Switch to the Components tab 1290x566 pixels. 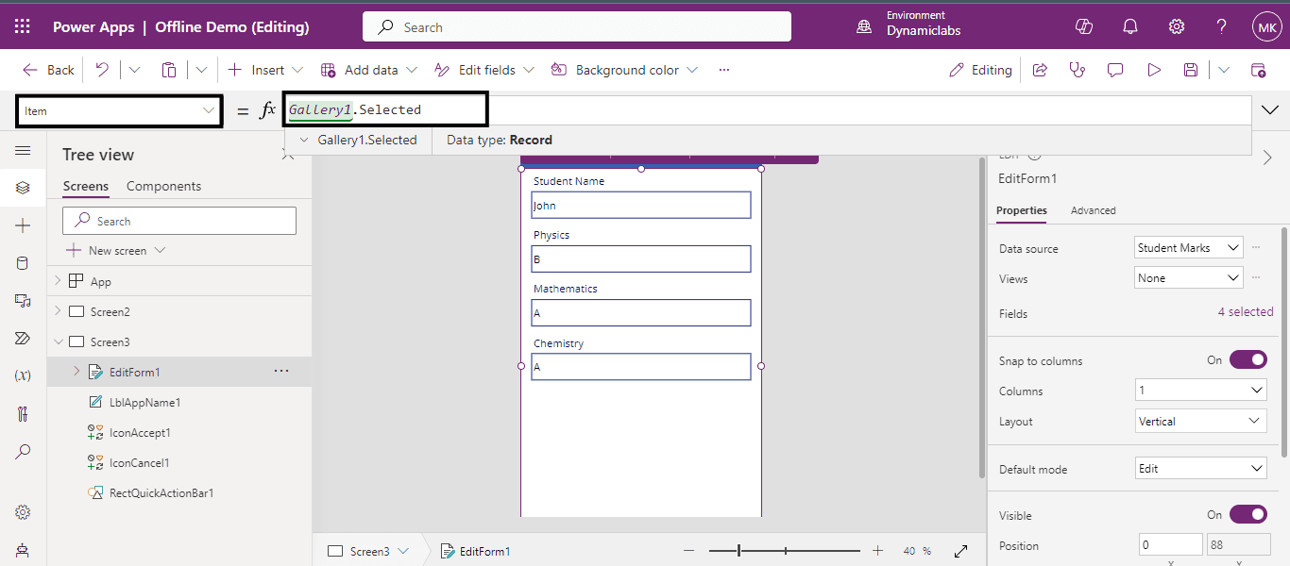(163, 186)
